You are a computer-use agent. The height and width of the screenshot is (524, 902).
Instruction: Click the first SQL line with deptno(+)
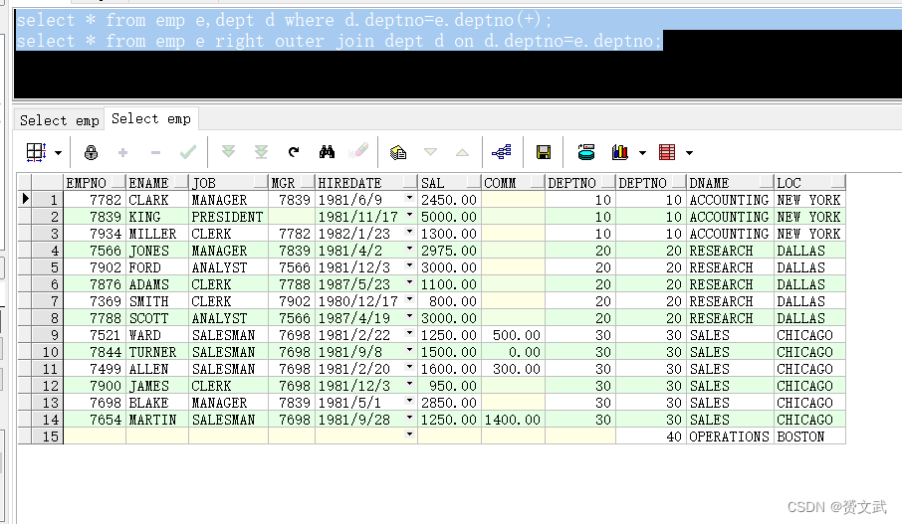point(284,20)
